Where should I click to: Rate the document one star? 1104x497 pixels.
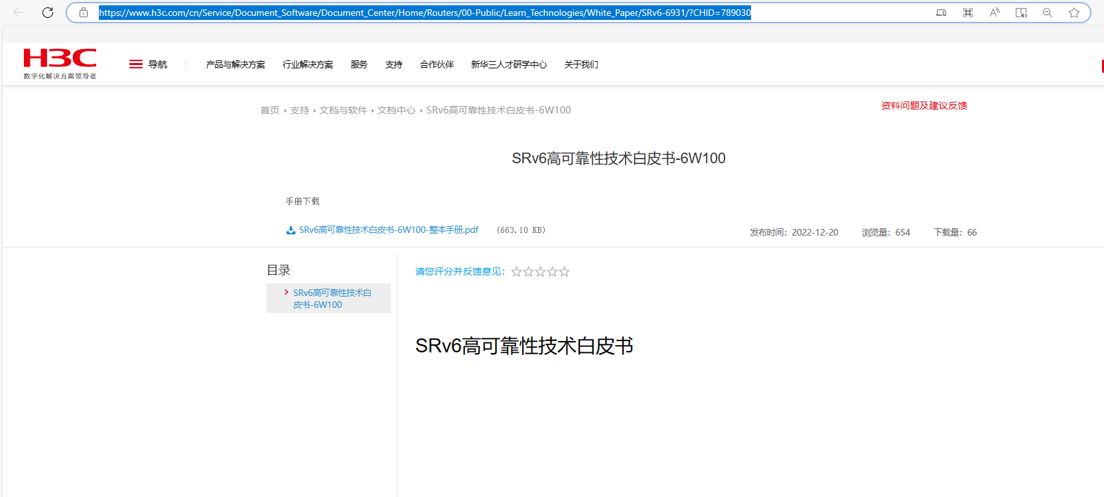pos(516,271)
